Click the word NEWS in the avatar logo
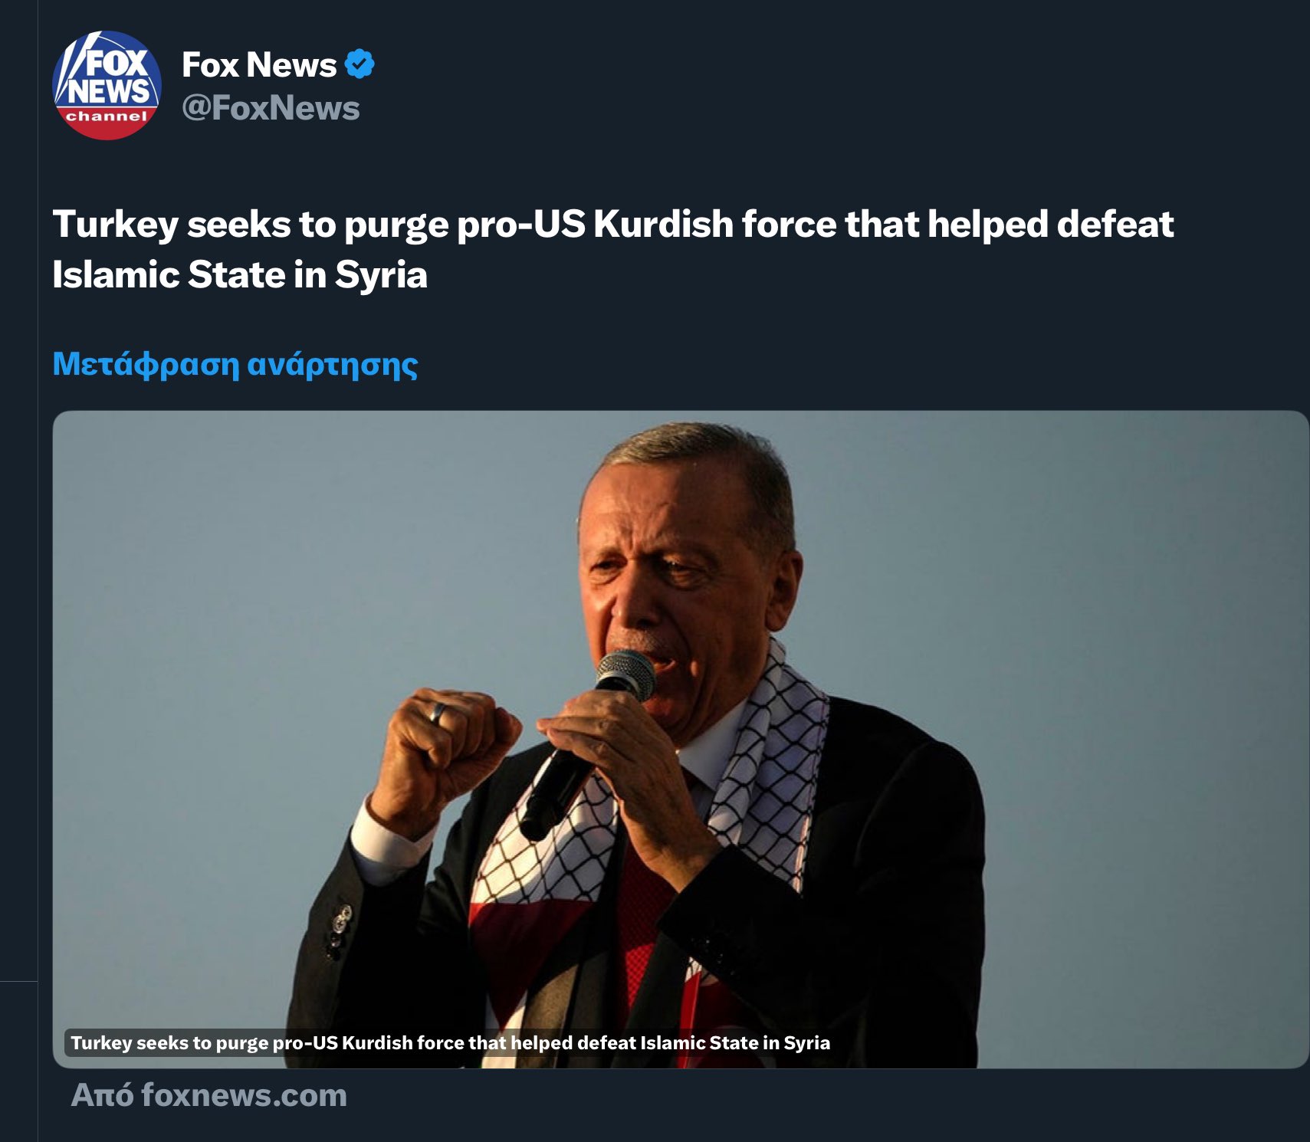 click(x=108, y=92)
